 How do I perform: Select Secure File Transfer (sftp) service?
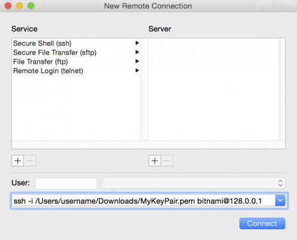tap(76, 52)
